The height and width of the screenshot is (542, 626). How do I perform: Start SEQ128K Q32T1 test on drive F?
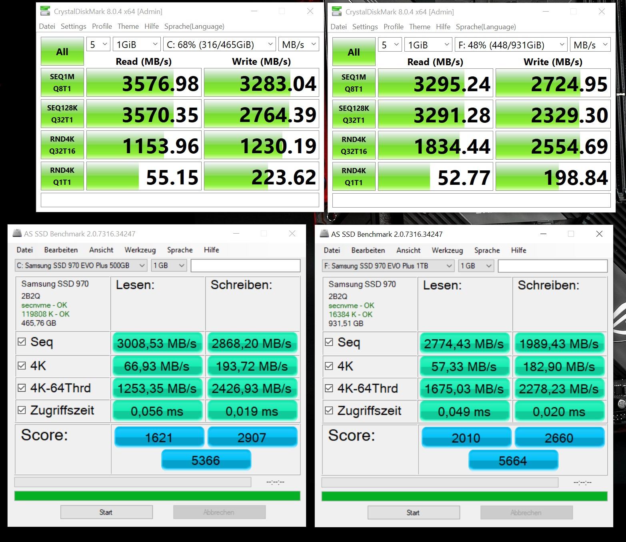(x=354, y=114)
